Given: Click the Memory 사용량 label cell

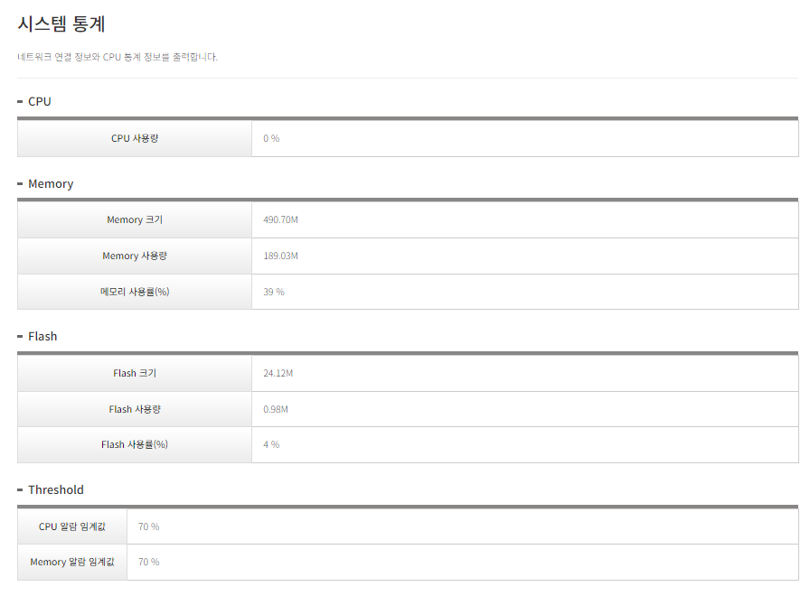Looking at the screenshot, I should point(135,256).
